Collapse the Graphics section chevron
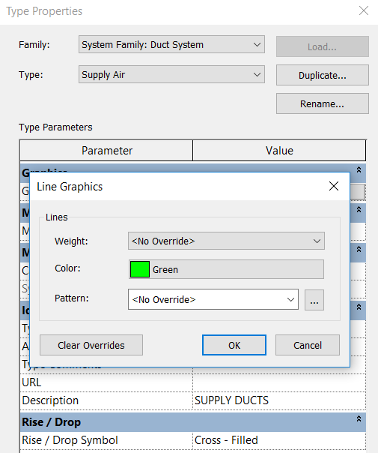This screenshot has width=378, height=453. (359, 169)
